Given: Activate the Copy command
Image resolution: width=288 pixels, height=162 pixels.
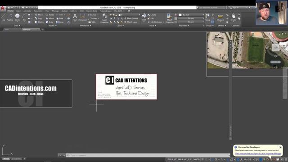Looking at the screenshot, I should coord(39,18).
